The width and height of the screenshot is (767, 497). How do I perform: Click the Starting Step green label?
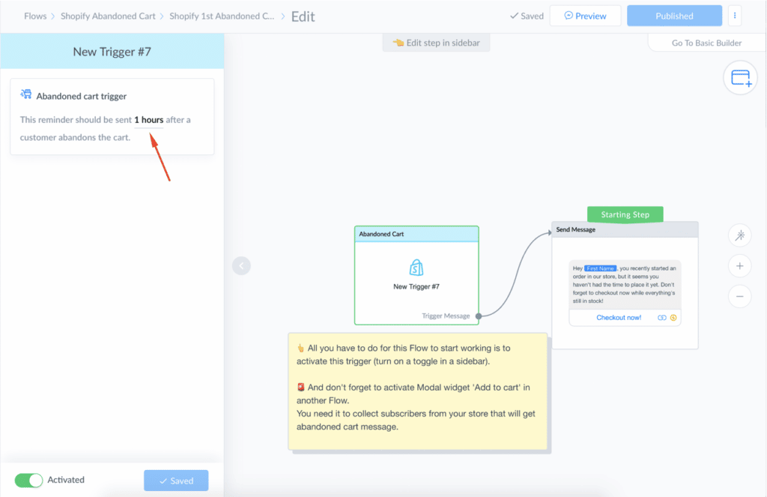click(625, 214)
